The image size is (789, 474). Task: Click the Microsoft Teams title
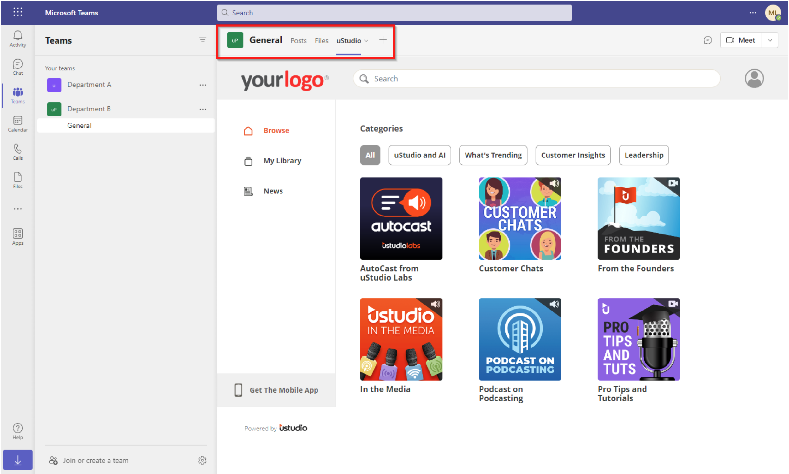(71, 13)
